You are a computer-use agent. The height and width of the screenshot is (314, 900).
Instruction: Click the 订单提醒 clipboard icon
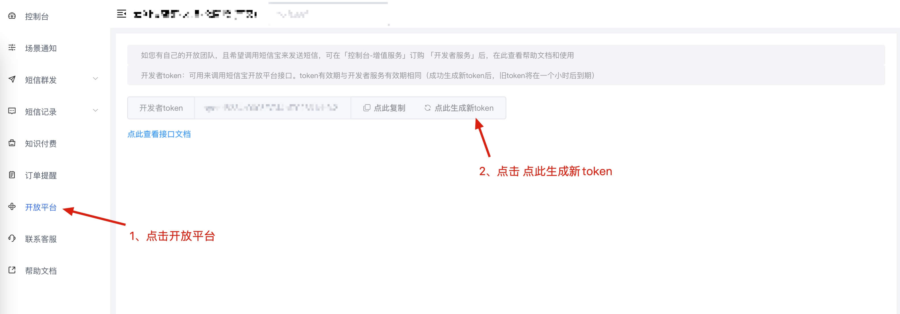click(12, 175)
